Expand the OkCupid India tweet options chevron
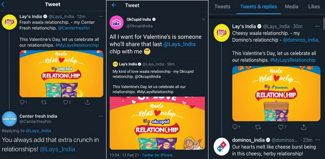The height and width of the screenshot is (159, 325). [203, 19]
